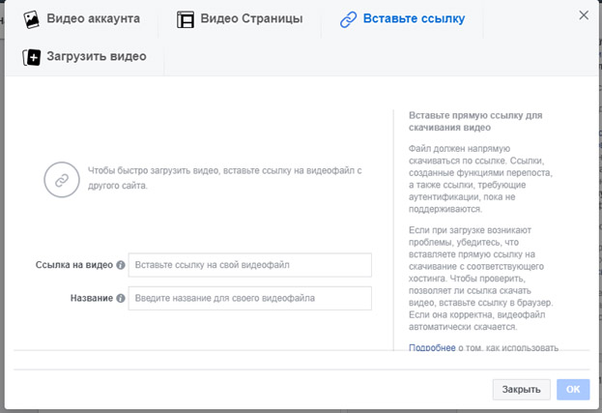Click paragraph starting Если при загрузке возникают
Screen dimensions: 602x413
point(480,279)
